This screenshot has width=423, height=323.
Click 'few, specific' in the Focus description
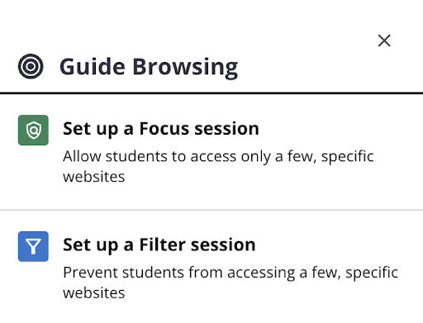(x=330, y=157)
